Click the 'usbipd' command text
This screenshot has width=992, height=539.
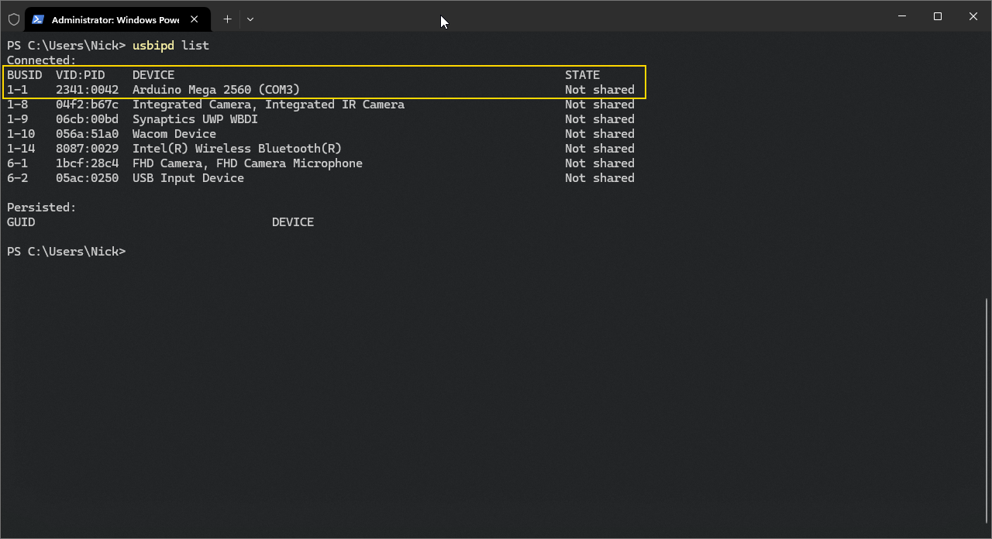coord(153,46)
